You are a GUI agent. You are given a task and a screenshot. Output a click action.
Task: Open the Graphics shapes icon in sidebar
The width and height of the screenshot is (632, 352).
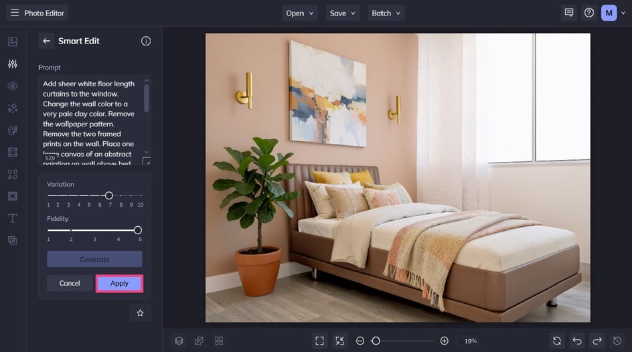click(13, 174)
